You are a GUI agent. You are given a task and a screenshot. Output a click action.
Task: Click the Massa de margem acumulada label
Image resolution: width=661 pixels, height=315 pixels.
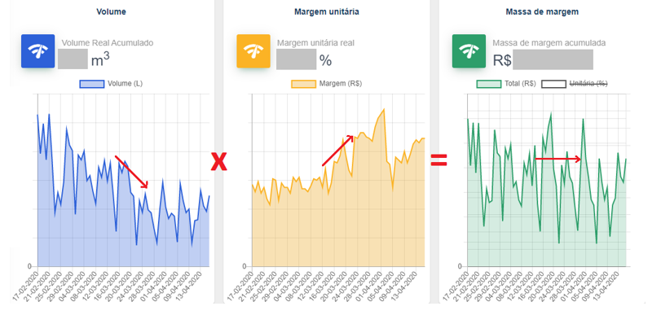[549, 42]
